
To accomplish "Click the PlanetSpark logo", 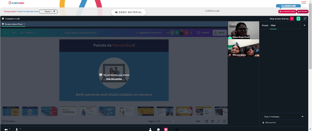I will pos(16,3).
